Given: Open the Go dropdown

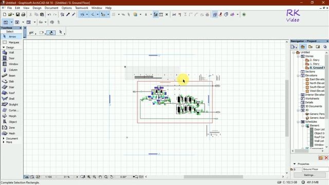Looking at the screenshot, I should pyautogui.click(x=42, y=22).
